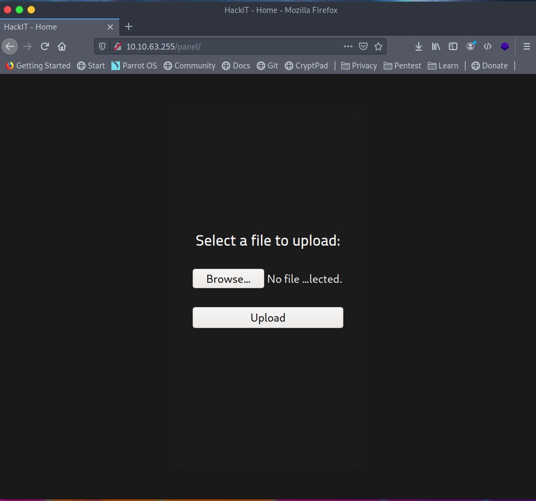Viewport: 536px width, 501px height.
Task: Focus the URL address bar
Action: (232, 47)
